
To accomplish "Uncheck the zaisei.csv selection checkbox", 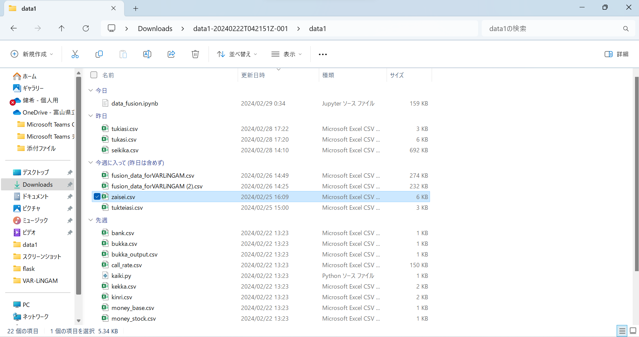I will click(97, 197).
